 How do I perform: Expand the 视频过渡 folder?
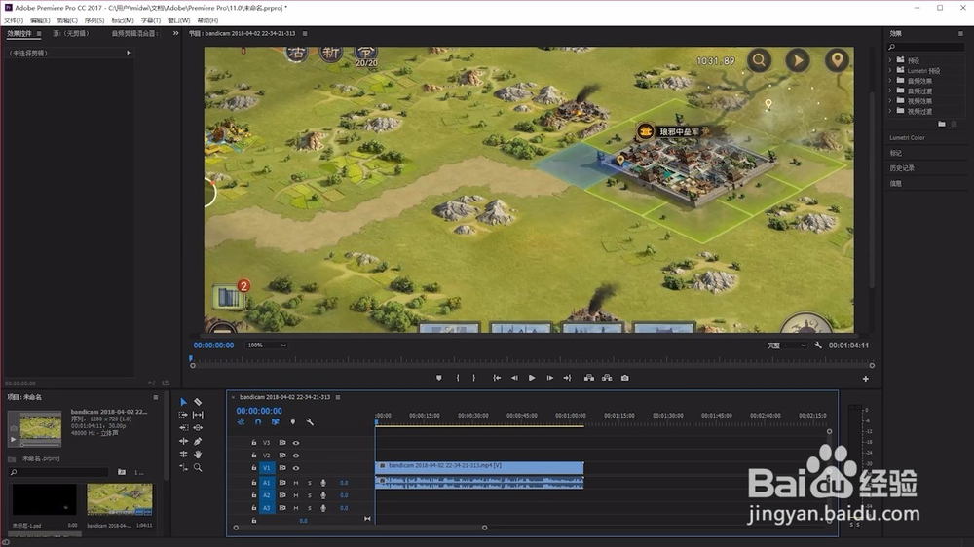[890, 111]
